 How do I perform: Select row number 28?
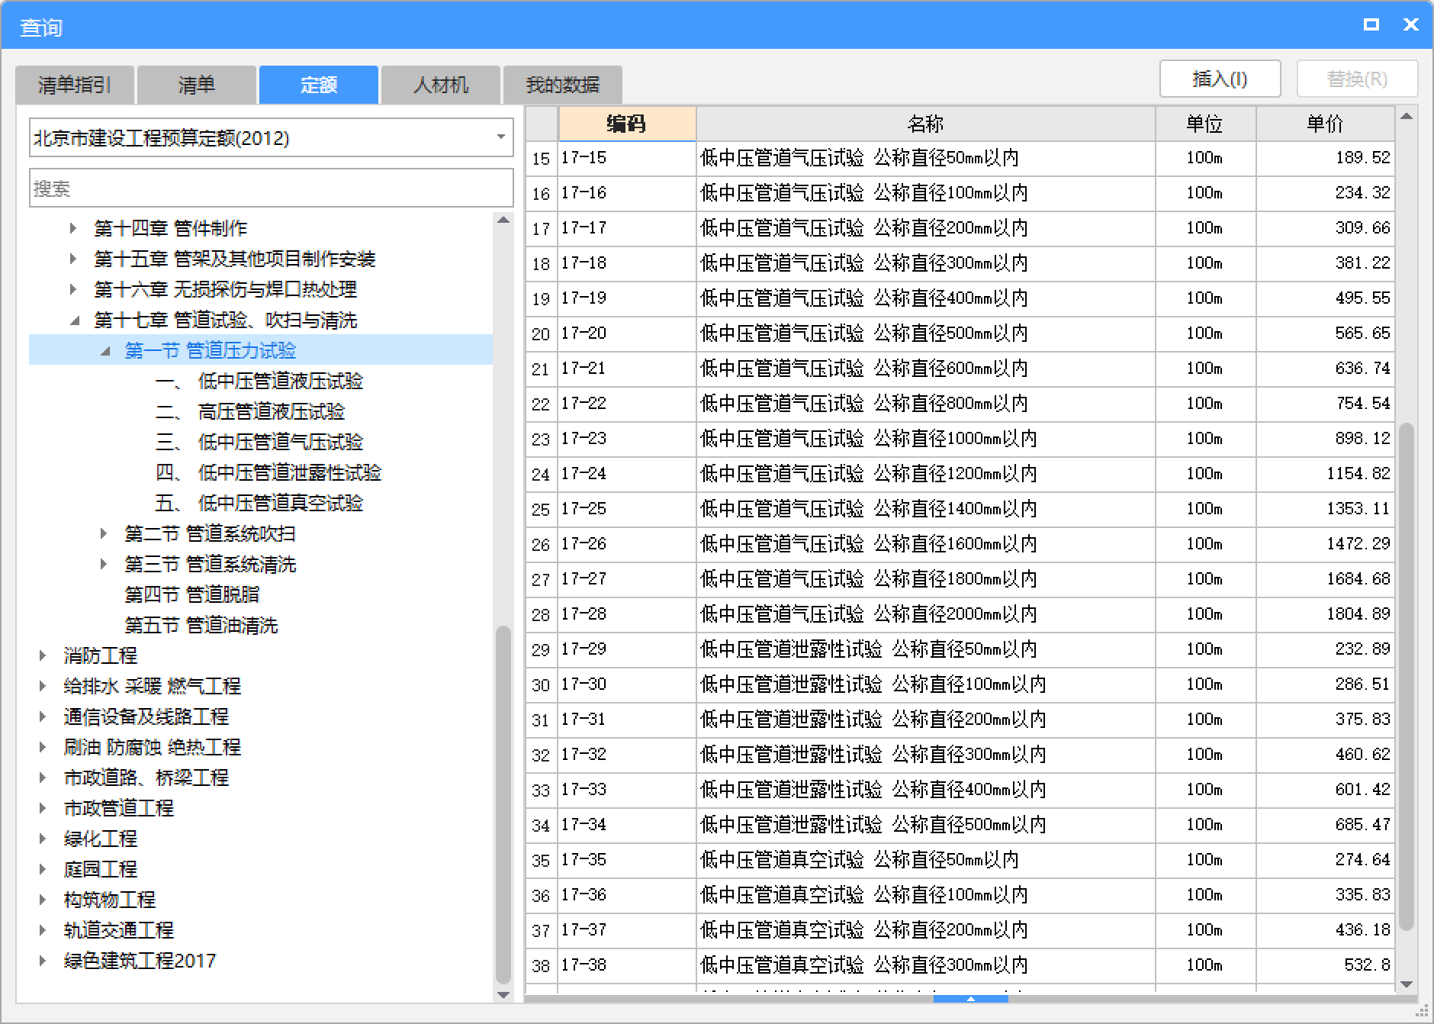click(x=542, y=614)
